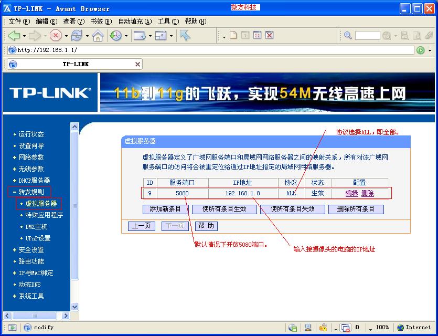This screenshot has height=336, width=438.
Task: Open the 编辑(E) menu
Action: [47, 22]
